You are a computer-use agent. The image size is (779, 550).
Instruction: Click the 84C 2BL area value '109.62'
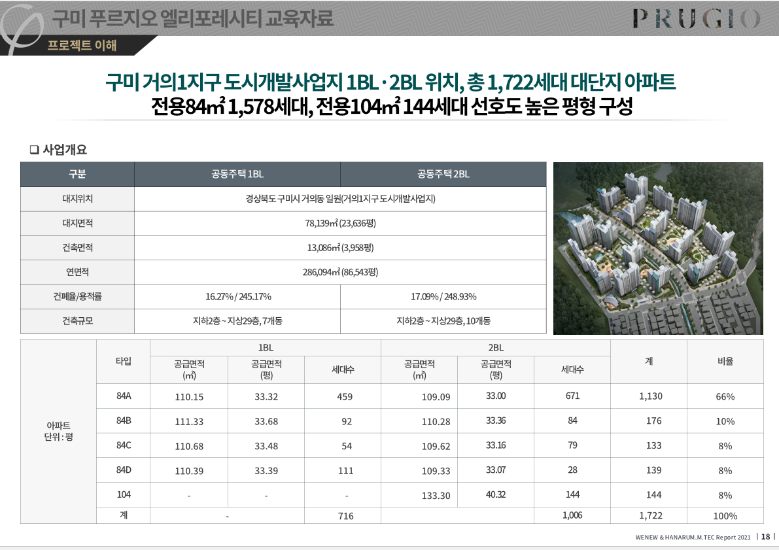click(x=436, y=447)
